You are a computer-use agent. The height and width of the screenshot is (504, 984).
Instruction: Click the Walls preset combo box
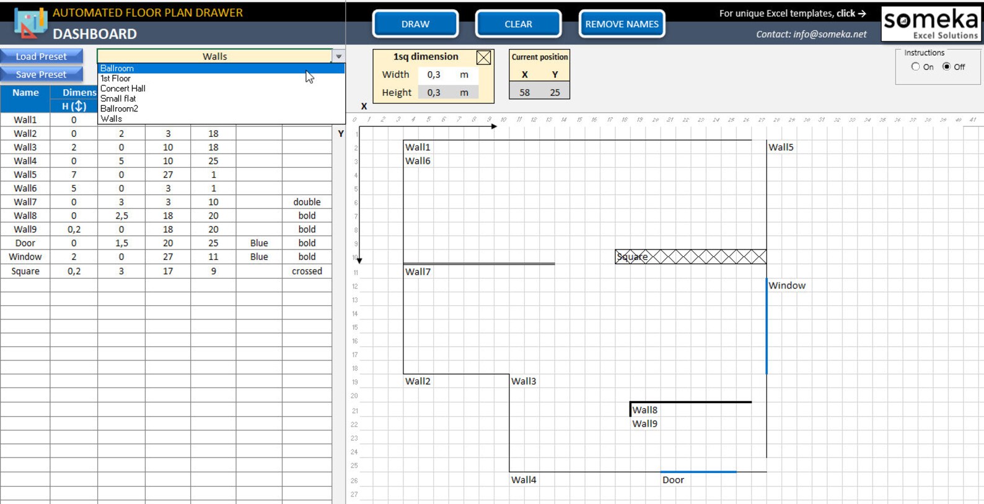[x=214, y=56]
